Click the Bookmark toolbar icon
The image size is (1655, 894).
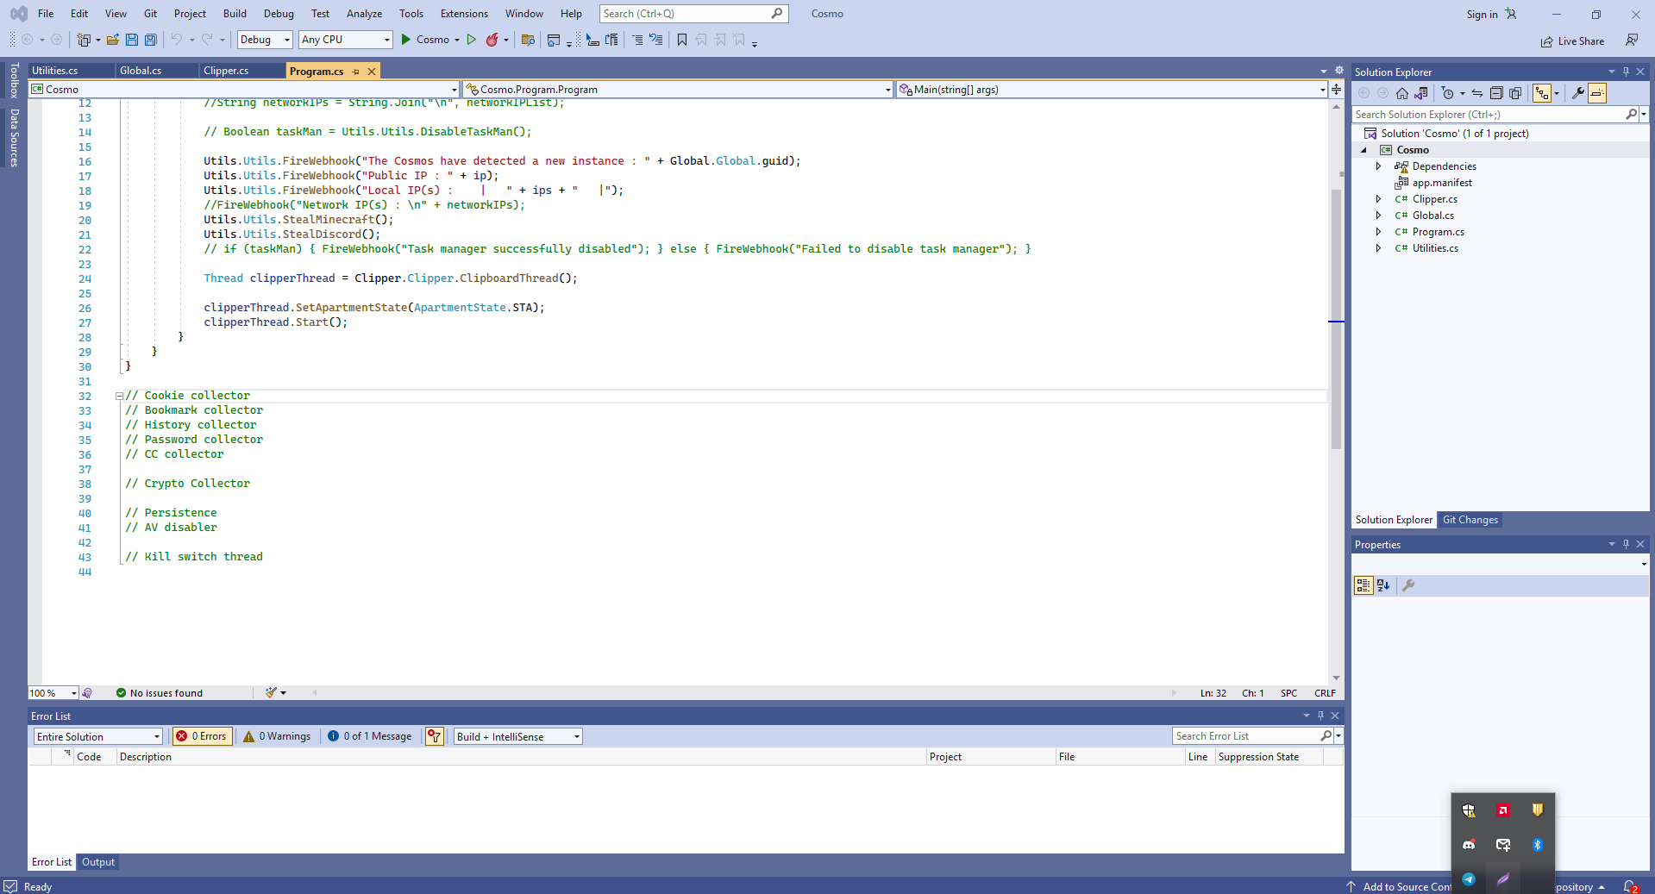tap(682, 40)
